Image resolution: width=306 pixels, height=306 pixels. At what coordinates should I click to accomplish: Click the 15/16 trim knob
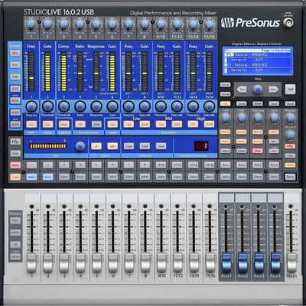tap(209, 25)
